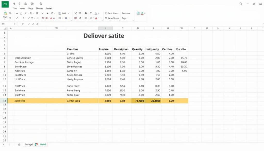Click the framed square icon beside fast

click(60, 13)
